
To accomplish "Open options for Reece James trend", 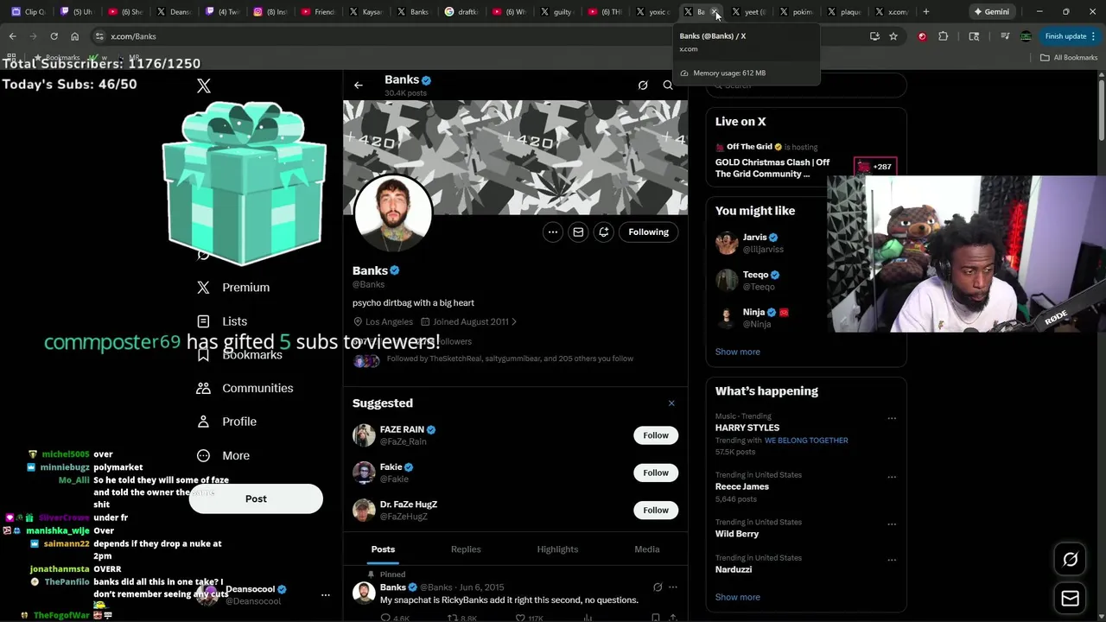I will (892, 477).
